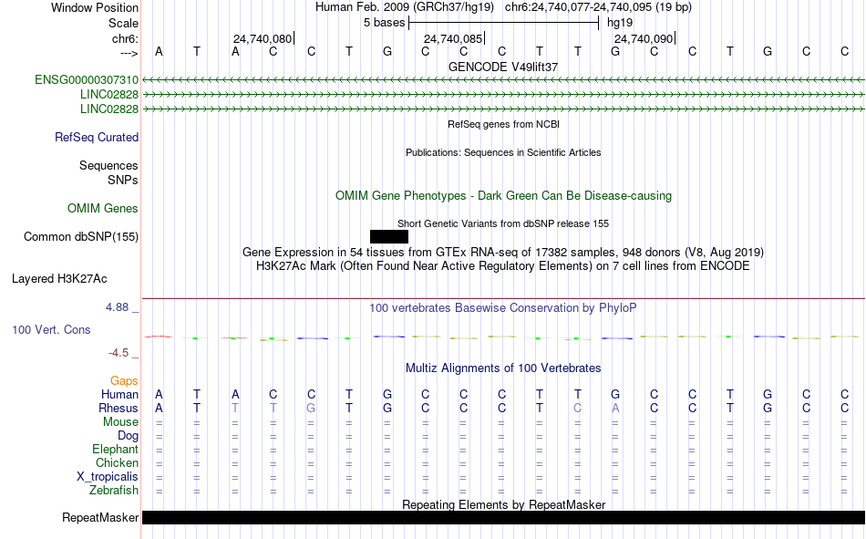Click the 24,740,080 coordinate label
Image resolution: width=866 pixels, height=539 pixels.
263,38
